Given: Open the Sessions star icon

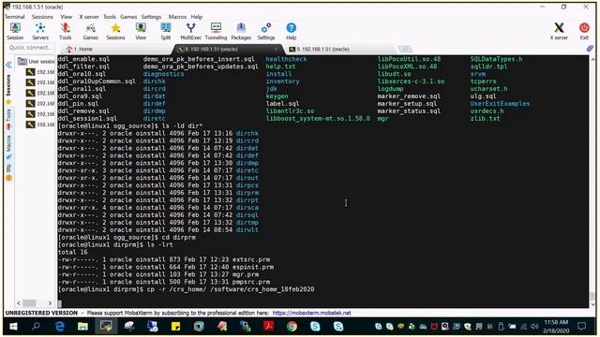Looking at the screenshot, I should [x=115, y=31].
